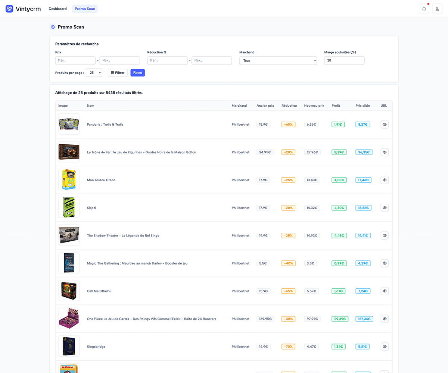The width and height of the screenshot is (448, 373).
Task: Click the Reset button
Action: pyautogui.click(x=137, y=73)
